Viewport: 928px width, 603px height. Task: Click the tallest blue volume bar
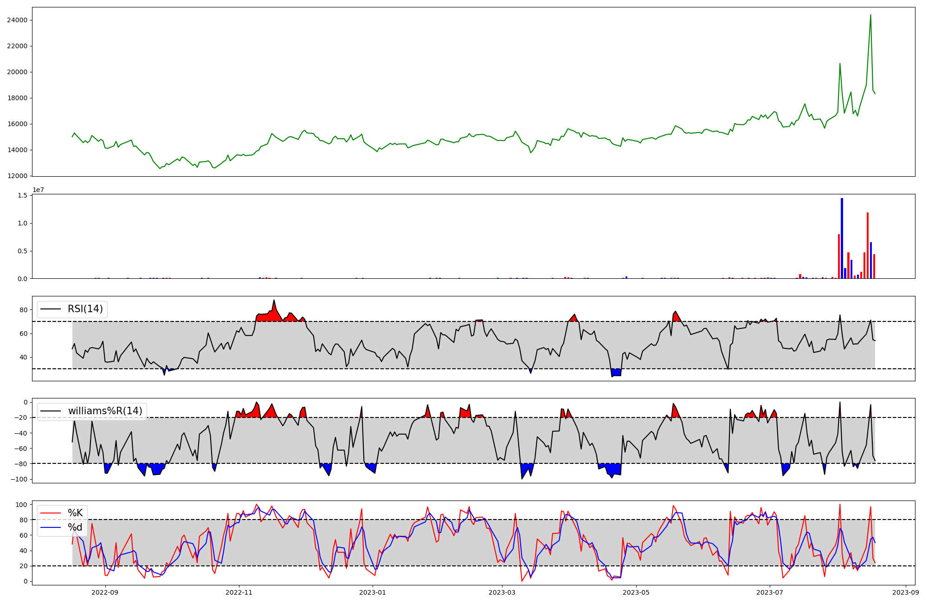(842, 237)
